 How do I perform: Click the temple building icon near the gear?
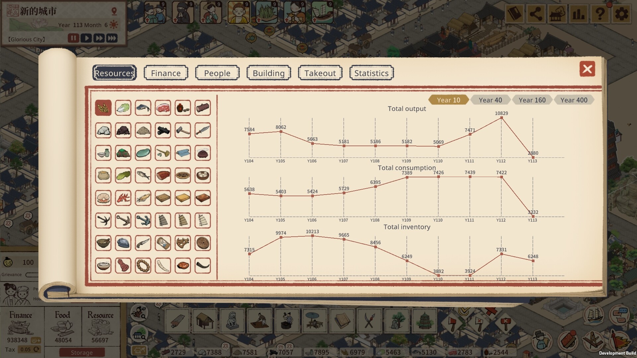point(557,14)
